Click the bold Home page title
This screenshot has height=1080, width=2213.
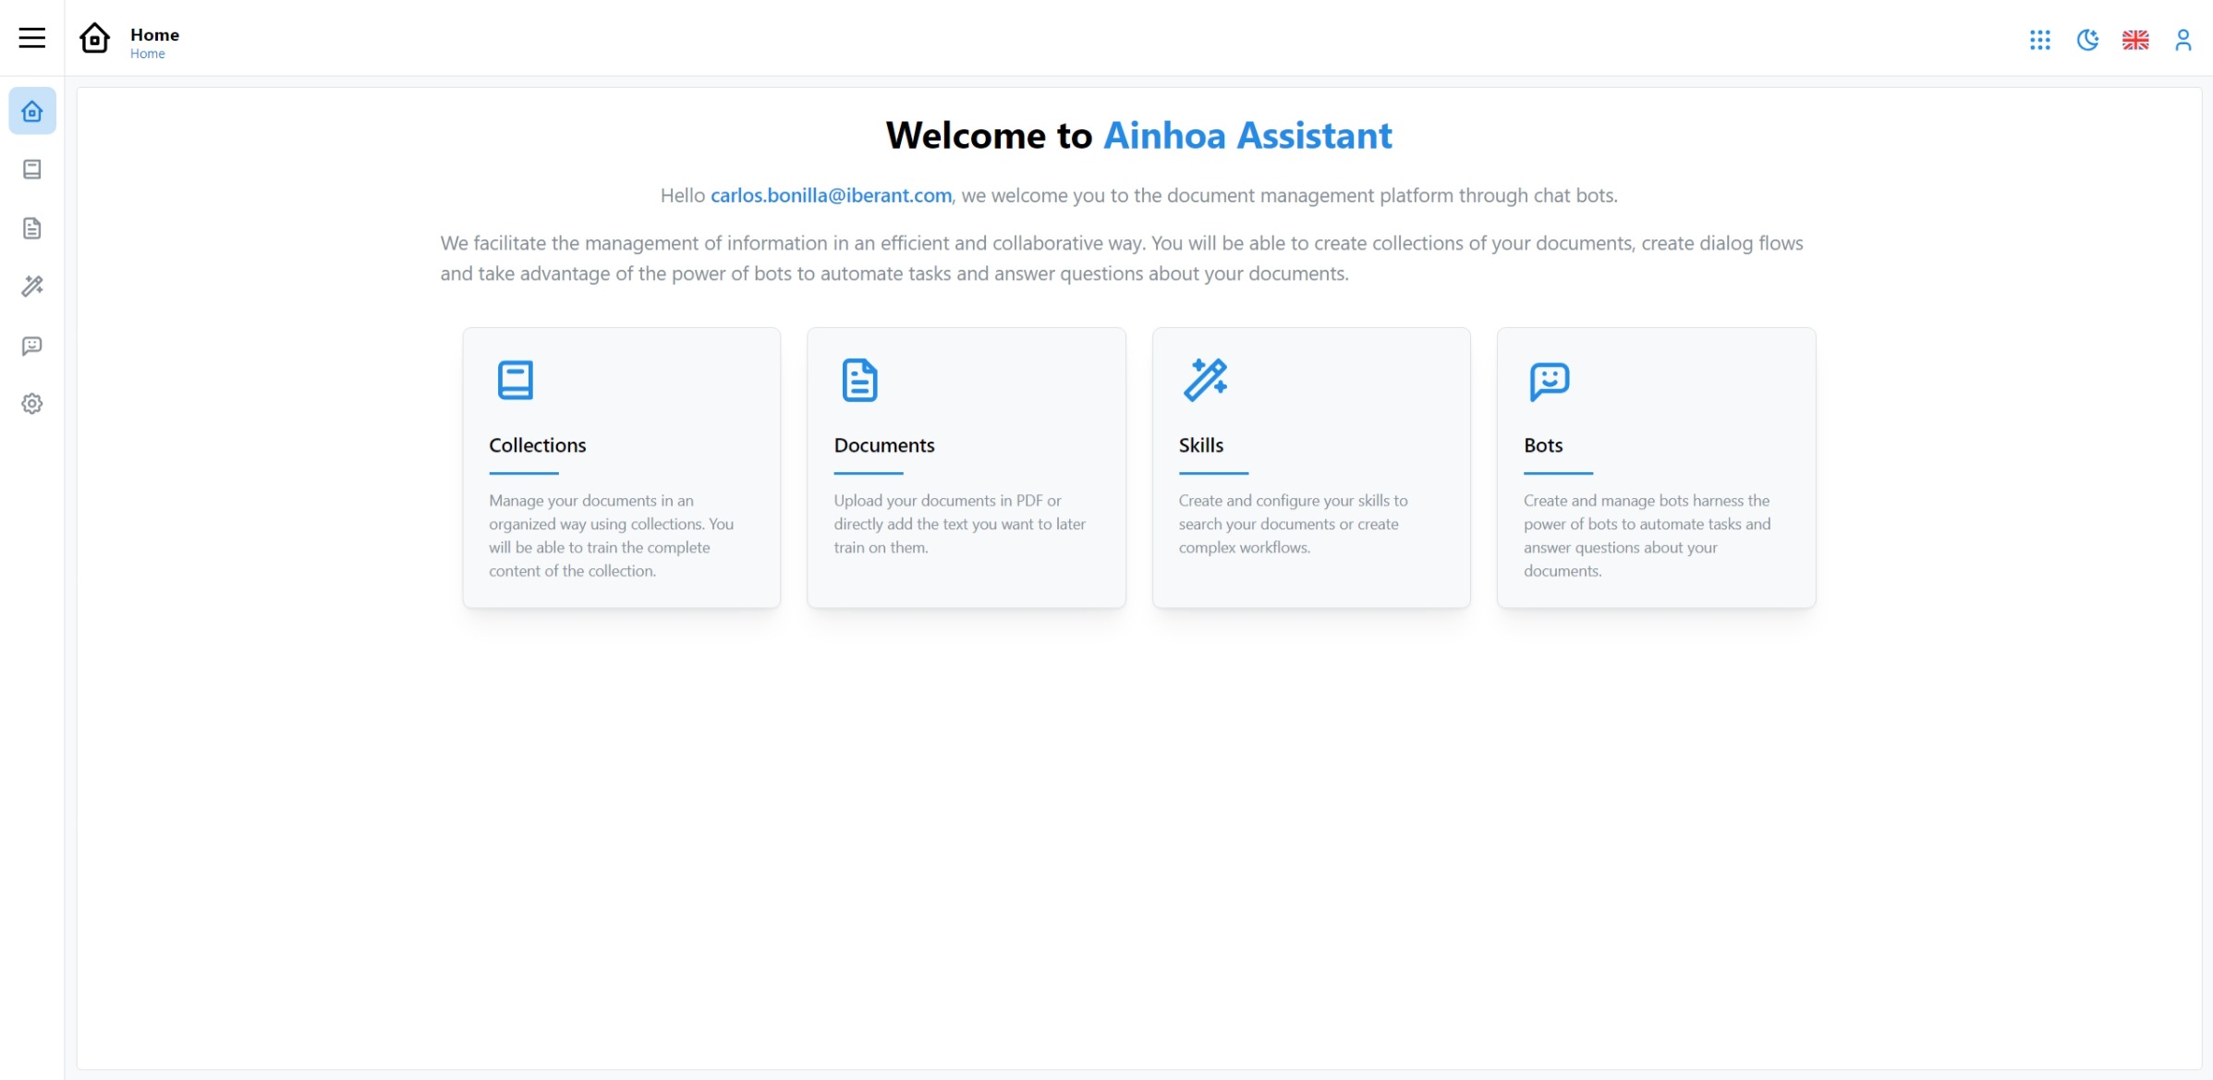tap(155, 34)
